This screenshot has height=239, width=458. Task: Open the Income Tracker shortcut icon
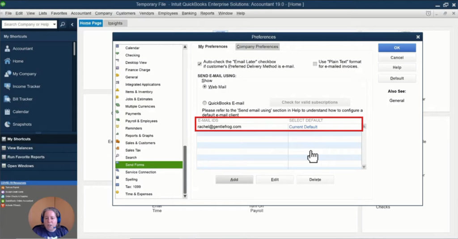tap(8, 86)
